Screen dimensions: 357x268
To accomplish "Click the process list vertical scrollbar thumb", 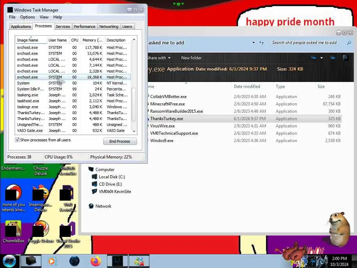I will tap(134, 104).
